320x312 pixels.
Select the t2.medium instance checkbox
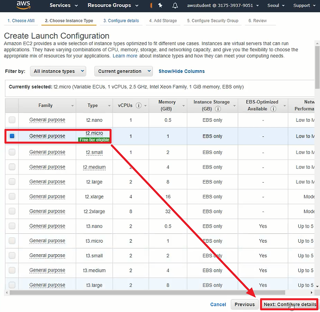(12, 167)
